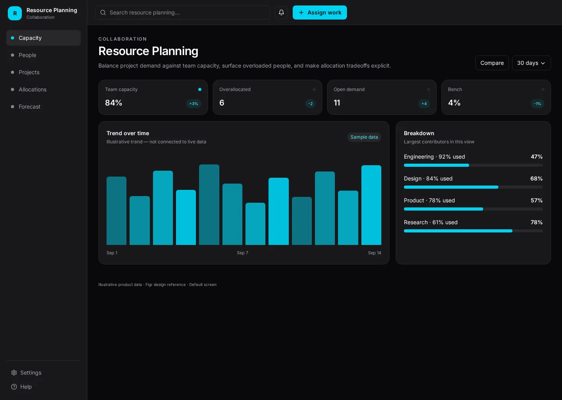Select the Bench 4% card
Image resolution: width=562 pixels, height=400 pixels.
(x=496, y=97)
